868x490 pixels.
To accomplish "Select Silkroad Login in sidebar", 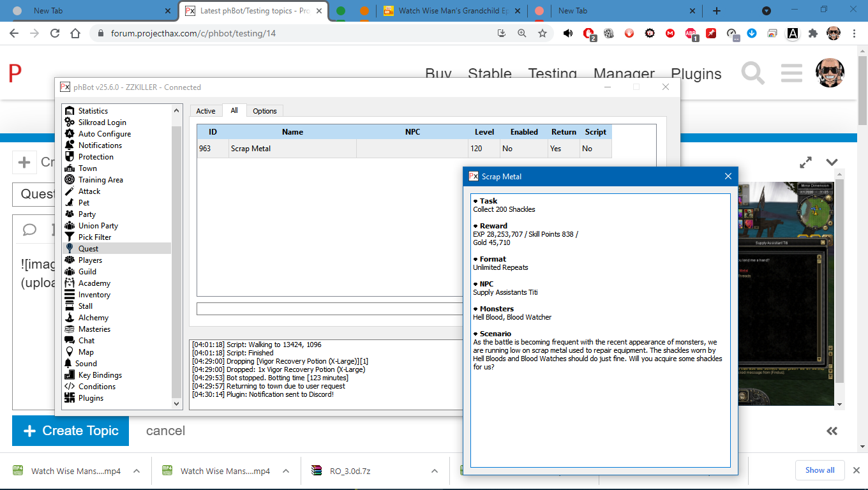I will pos(101,122).
